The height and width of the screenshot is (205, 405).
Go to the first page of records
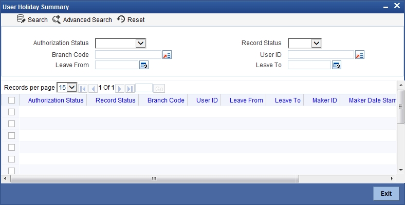coord(83,88)
